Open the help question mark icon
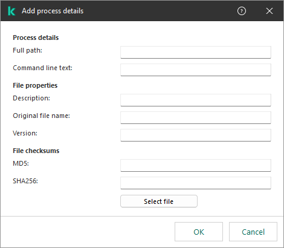The width and height of the screenshot is (284, 248). pos(242,11)
